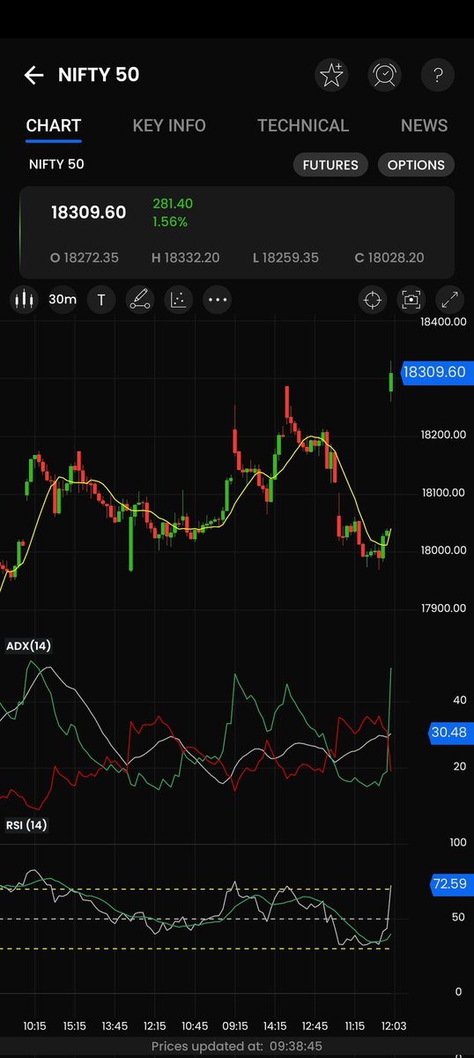Click the 18400.00 price axis label
The width and height of the screenshot is (474, 1058).
pos(443,323)
